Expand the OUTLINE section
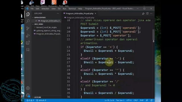Viewport: 182px width, 102px height. (x=38, y=97)
